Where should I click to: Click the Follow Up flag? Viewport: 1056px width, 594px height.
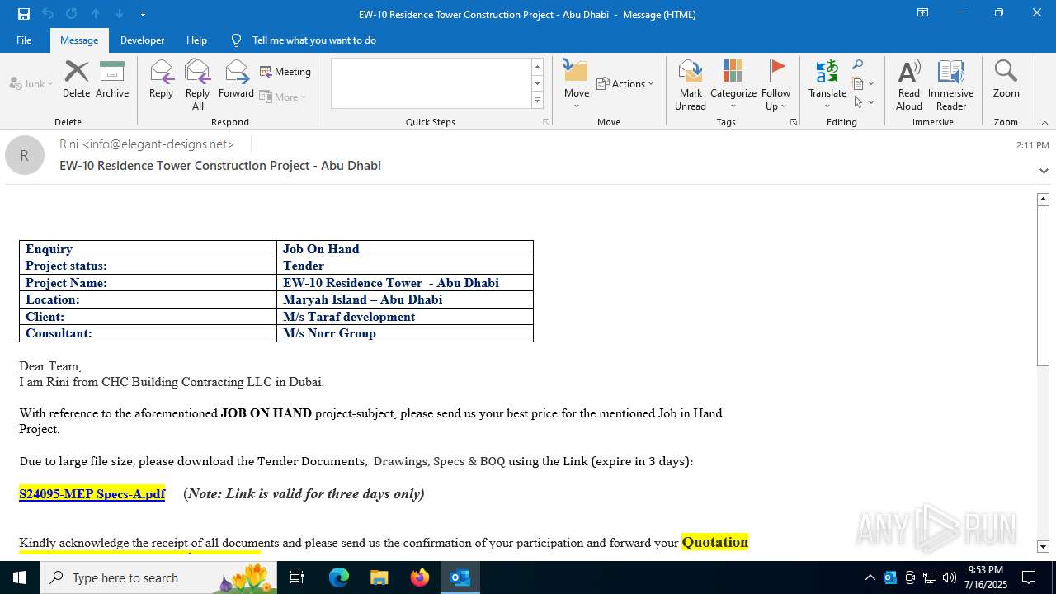tap(775, 84)
